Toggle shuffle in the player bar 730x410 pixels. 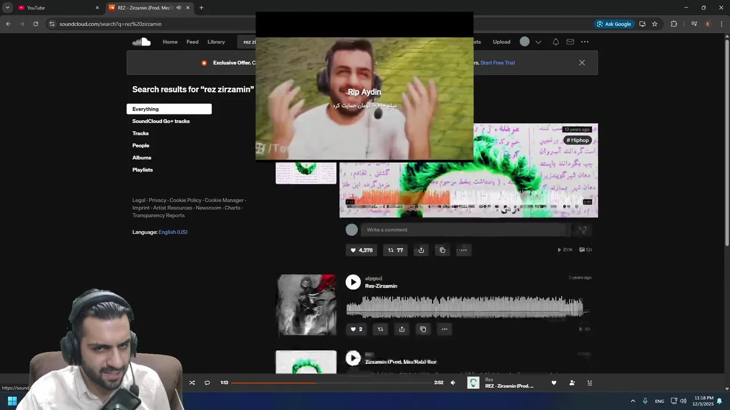(192, 383)
